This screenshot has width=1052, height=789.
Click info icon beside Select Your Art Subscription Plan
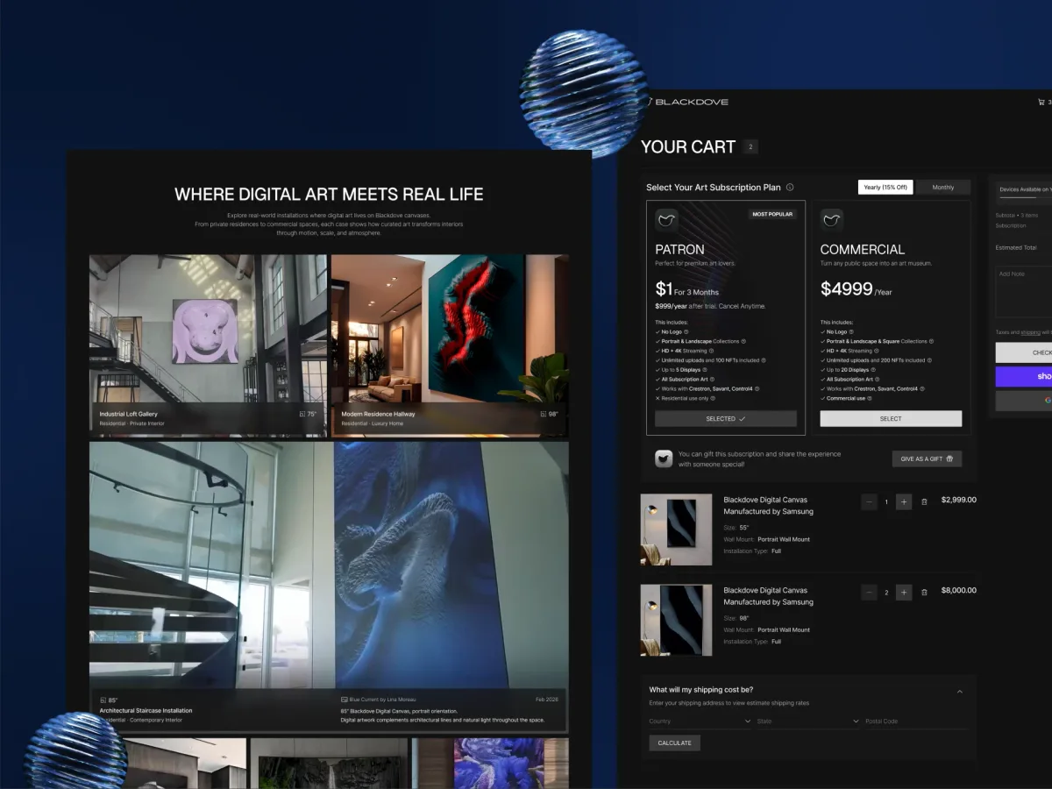click(x=790, y=188)
